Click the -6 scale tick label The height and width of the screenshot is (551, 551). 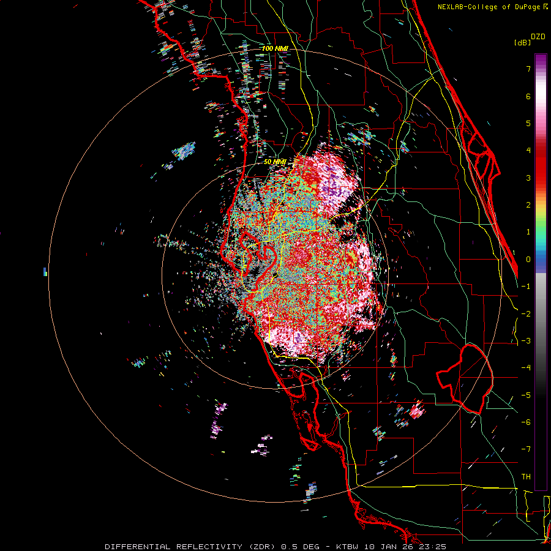pos(526,422)
